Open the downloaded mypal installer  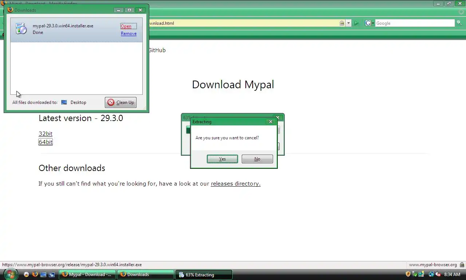[x=126, y=26]
